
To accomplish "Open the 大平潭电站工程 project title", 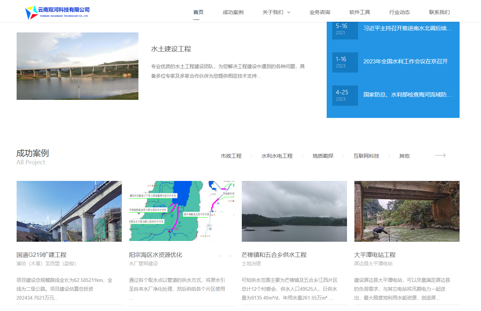I will pos(375,255).
